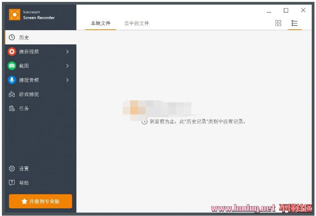Open the 云中的文件 tab
316x216 pixels.
click(136, 23)
